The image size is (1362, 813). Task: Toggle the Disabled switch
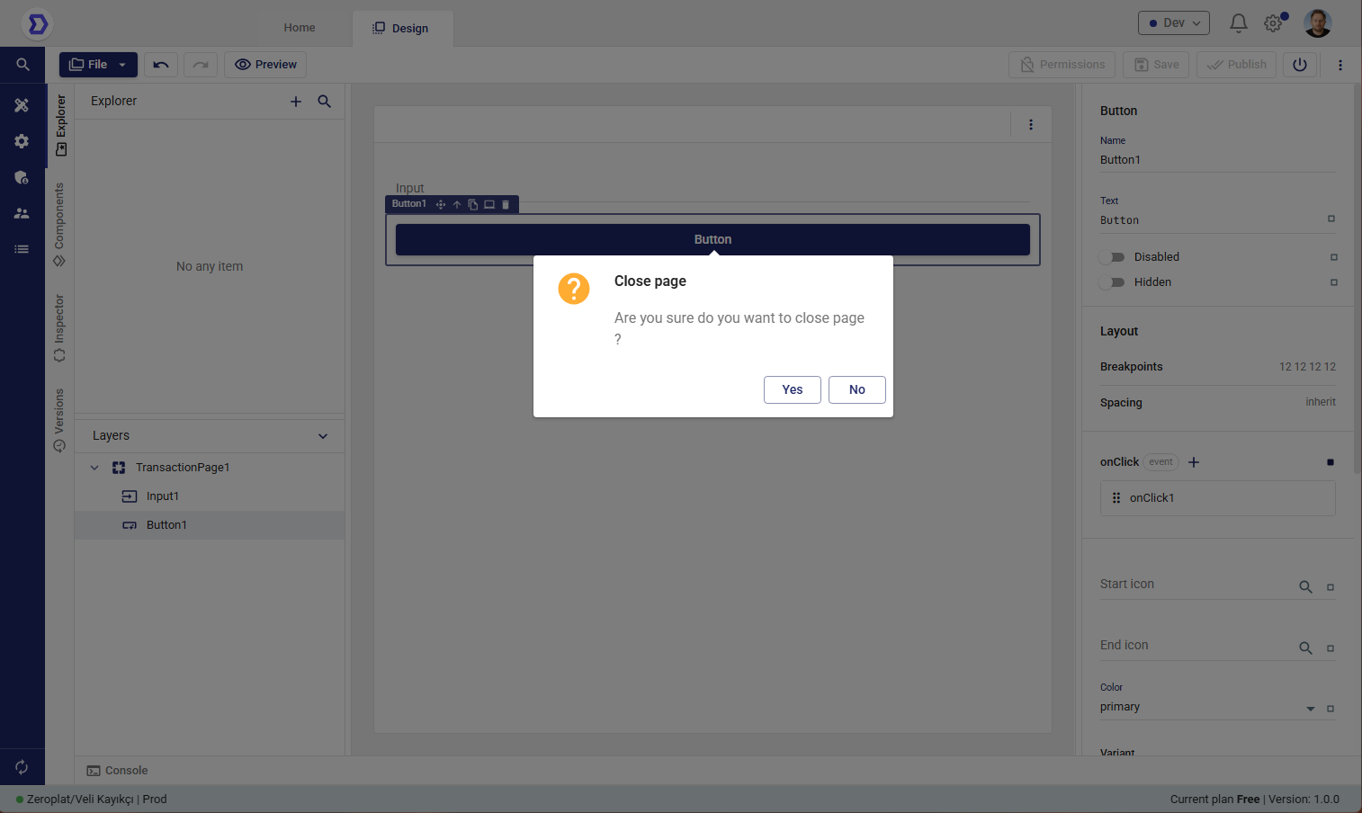coord(1112,257)
